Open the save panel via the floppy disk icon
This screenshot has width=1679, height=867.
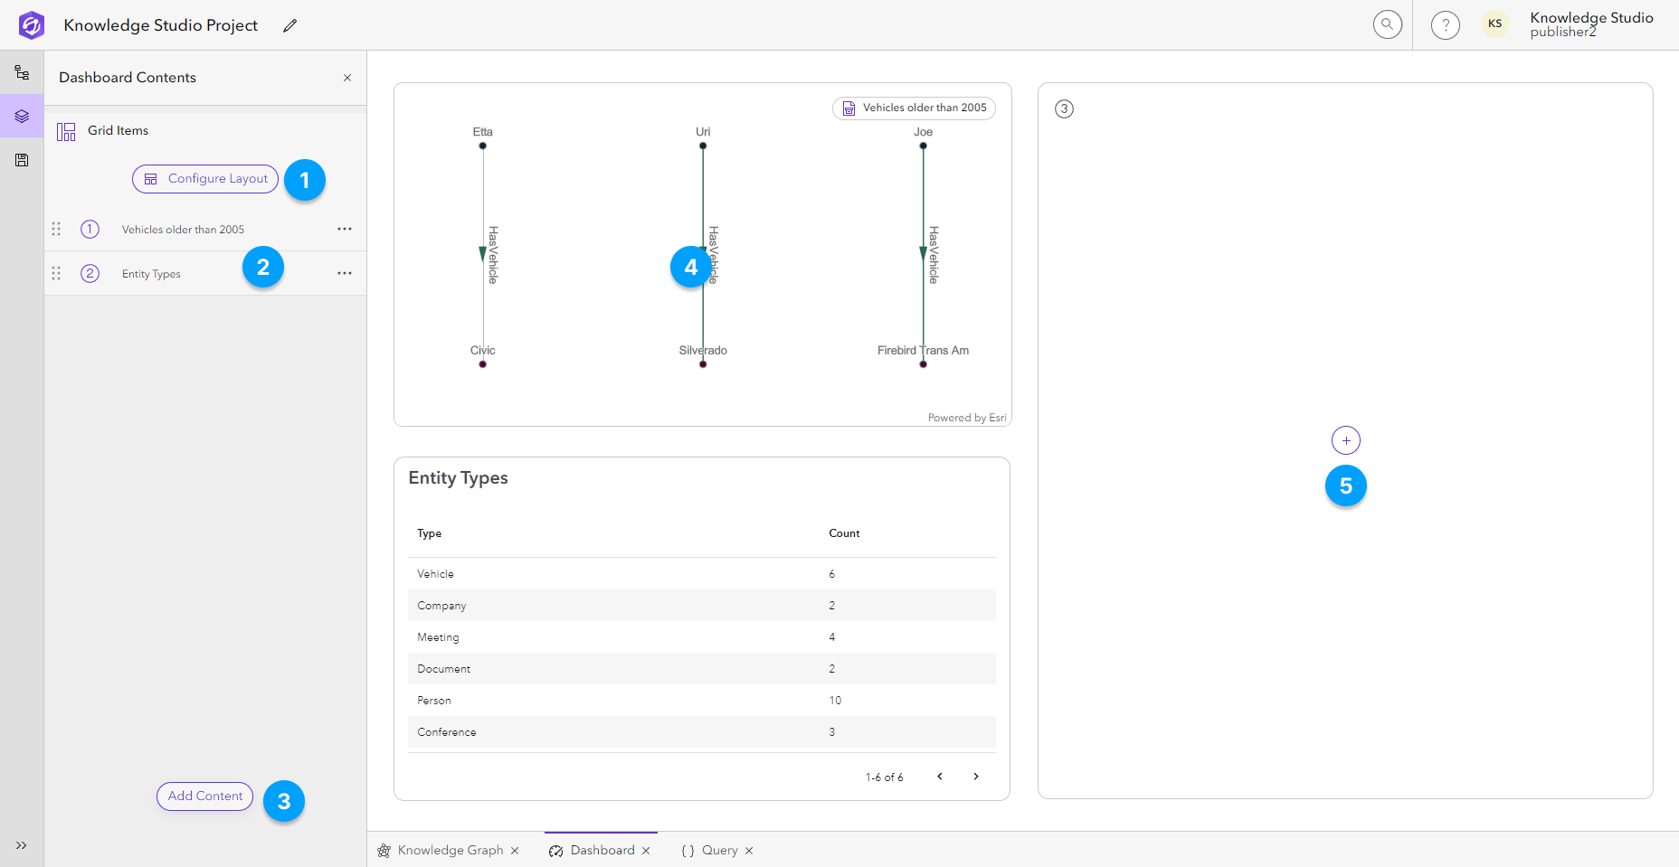click(x=21, y=160)
